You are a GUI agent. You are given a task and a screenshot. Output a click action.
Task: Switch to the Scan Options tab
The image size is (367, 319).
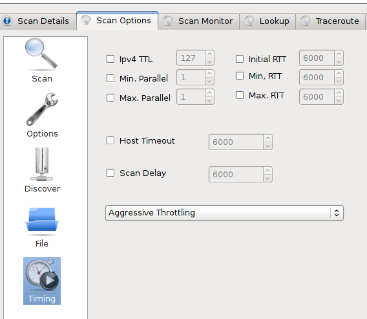[x=117, y=21]
